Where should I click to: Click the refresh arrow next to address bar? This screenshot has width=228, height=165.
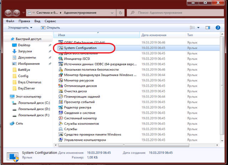120,13
